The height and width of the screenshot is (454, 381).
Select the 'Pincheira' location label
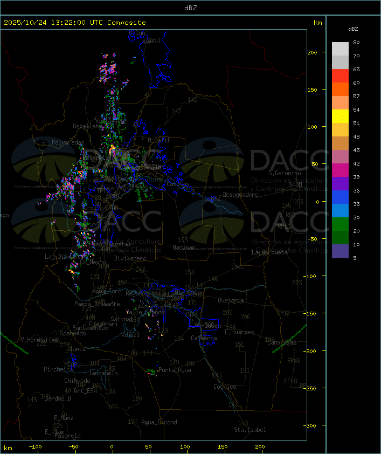pyautogui.click(x=58, y=369)
